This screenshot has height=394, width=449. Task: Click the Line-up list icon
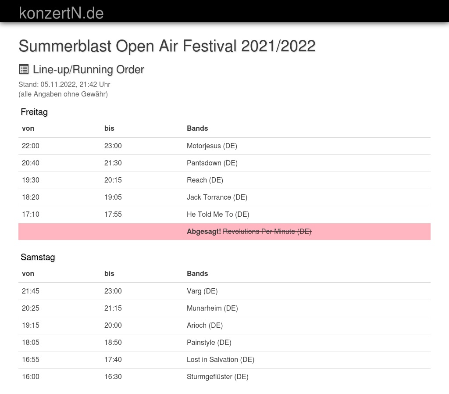[x=24, y=69]
